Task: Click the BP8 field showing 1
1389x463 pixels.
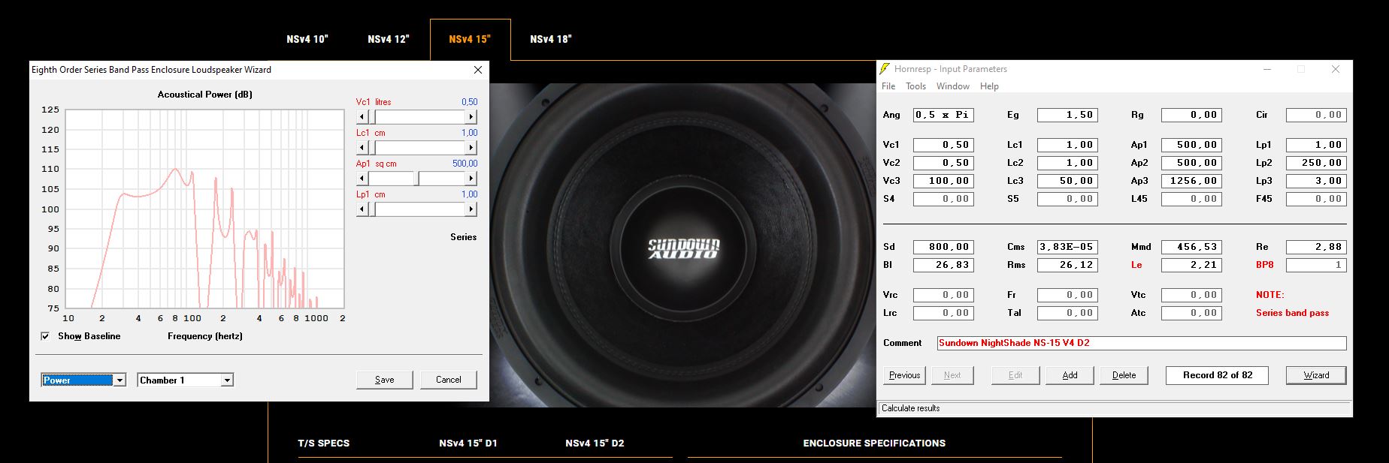Action: [x=1316, y=265]
